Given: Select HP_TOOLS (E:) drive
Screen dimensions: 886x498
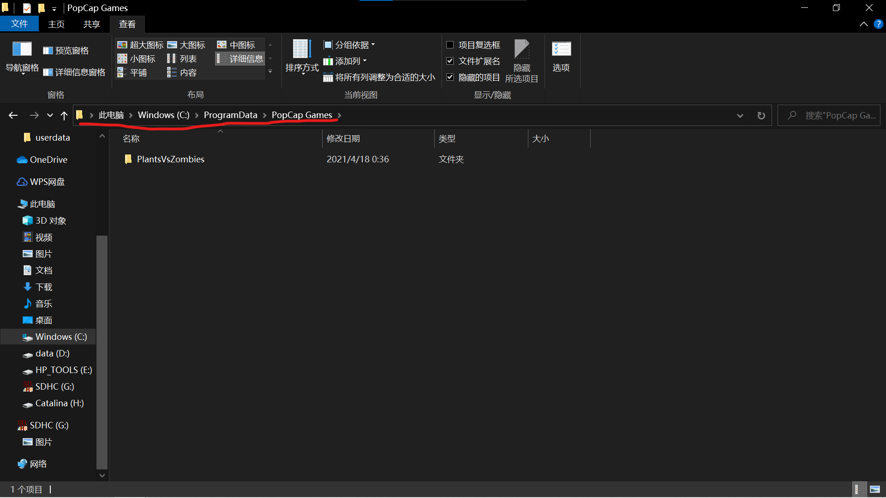Looking at the screenshot, I should 57,370.
